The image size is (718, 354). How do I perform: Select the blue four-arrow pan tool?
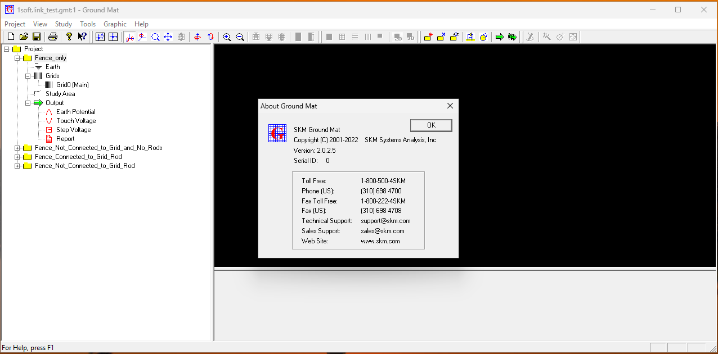point(168,37)
